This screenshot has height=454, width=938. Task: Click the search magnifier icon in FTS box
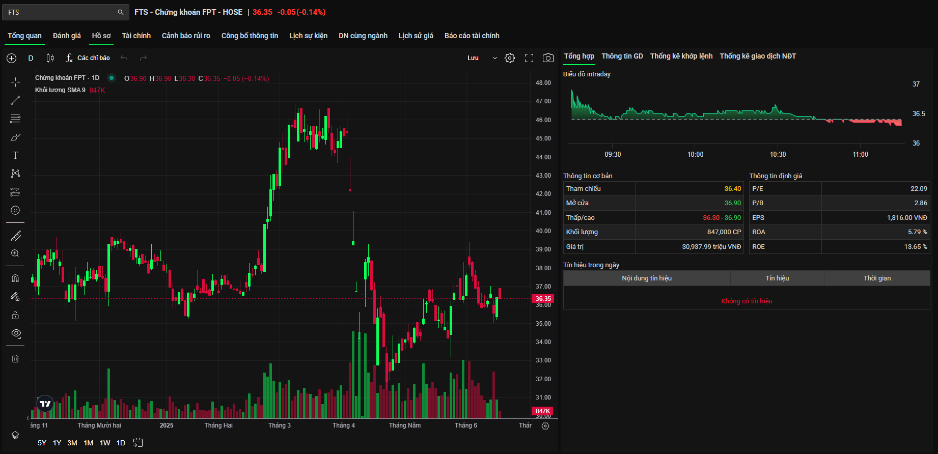pyautogui.click(x=121, y=12)
